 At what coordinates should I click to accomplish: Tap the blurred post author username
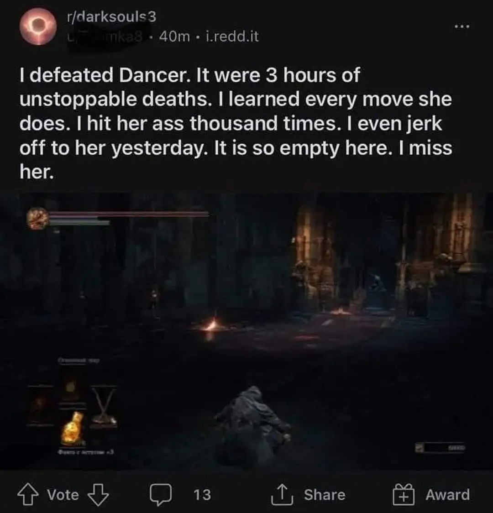(105, 37)
